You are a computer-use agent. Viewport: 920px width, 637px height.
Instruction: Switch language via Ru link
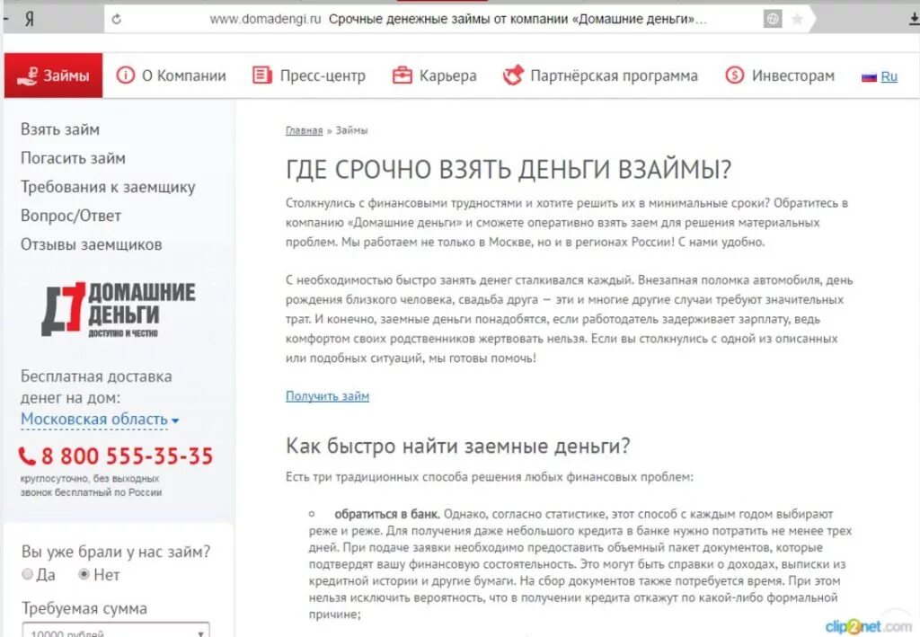[x=889, y=76]
